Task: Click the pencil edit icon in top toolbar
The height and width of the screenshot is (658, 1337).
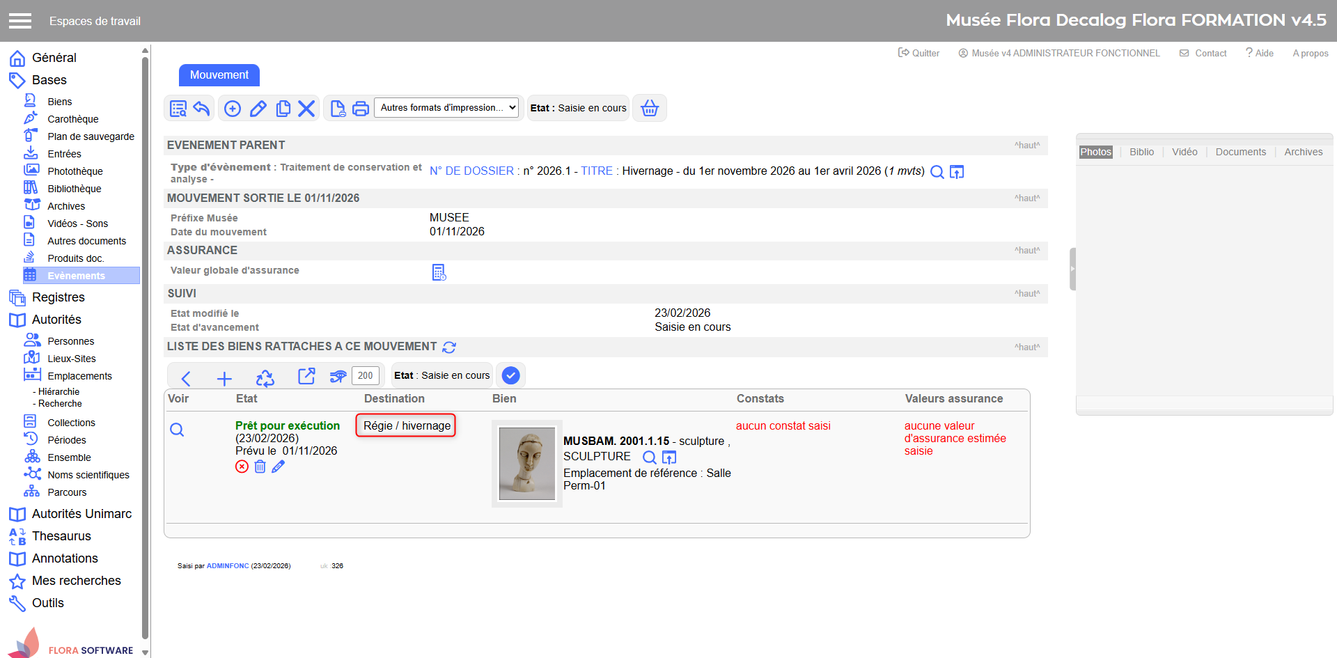Action: 258,109
